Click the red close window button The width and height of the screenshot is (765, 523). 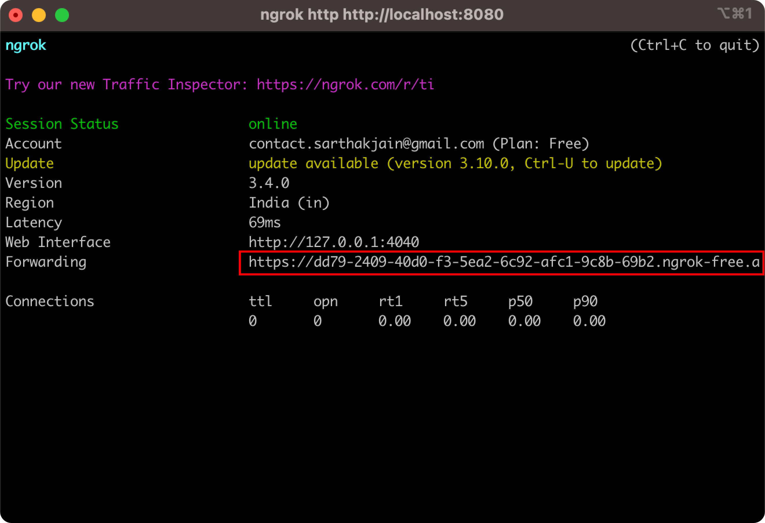click(15, 15)
